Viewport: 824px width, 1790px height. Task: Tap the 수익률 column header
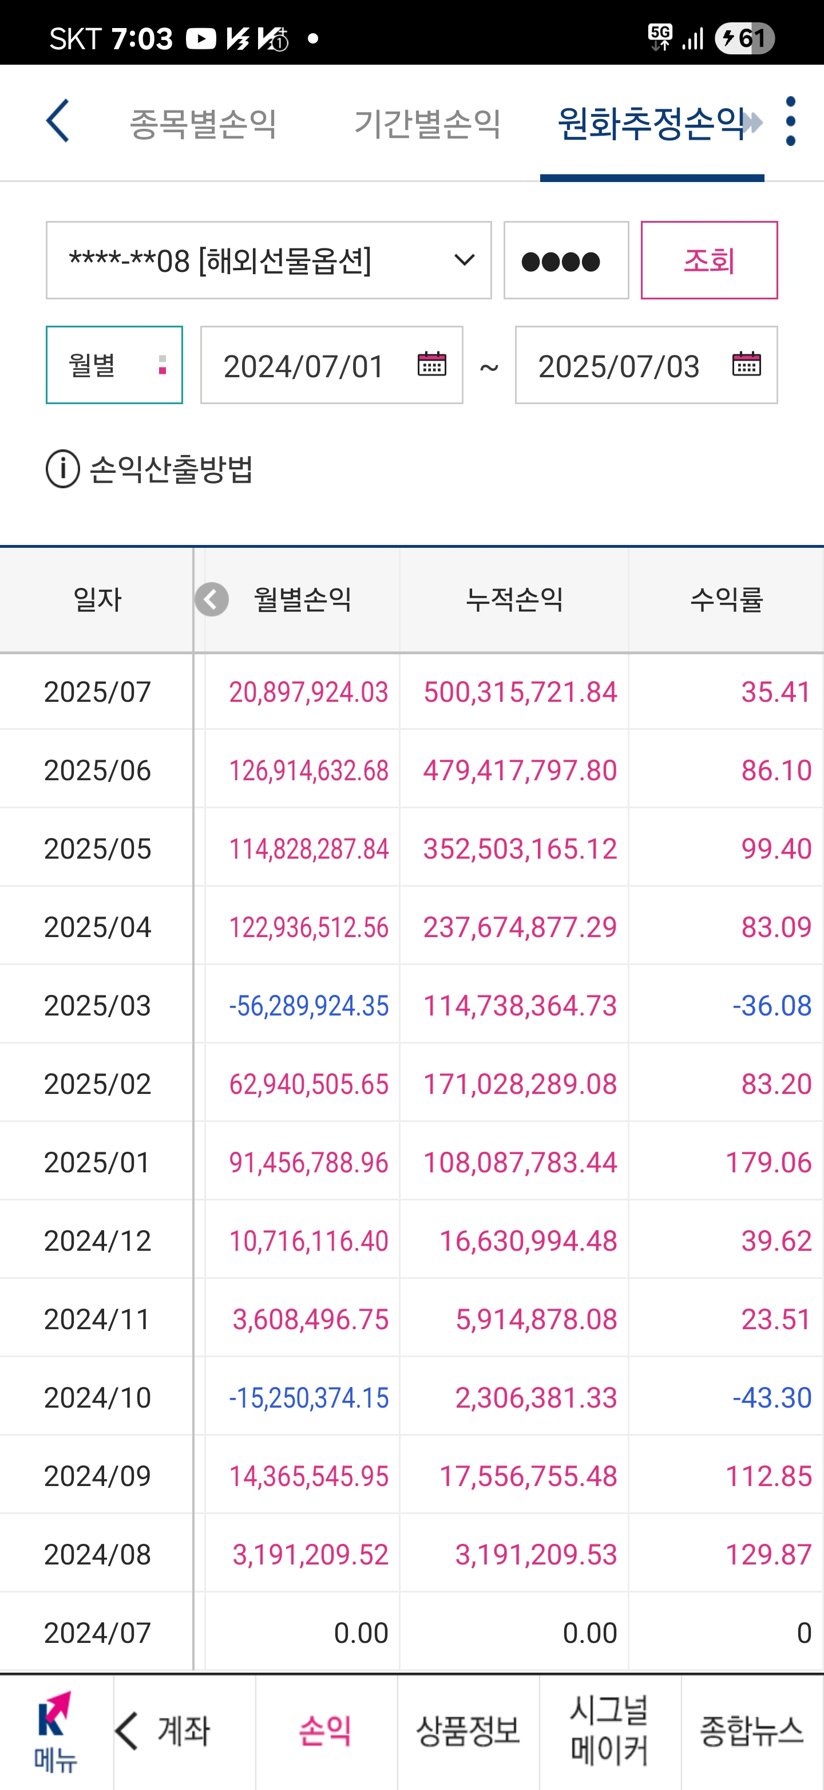point(726,600)
